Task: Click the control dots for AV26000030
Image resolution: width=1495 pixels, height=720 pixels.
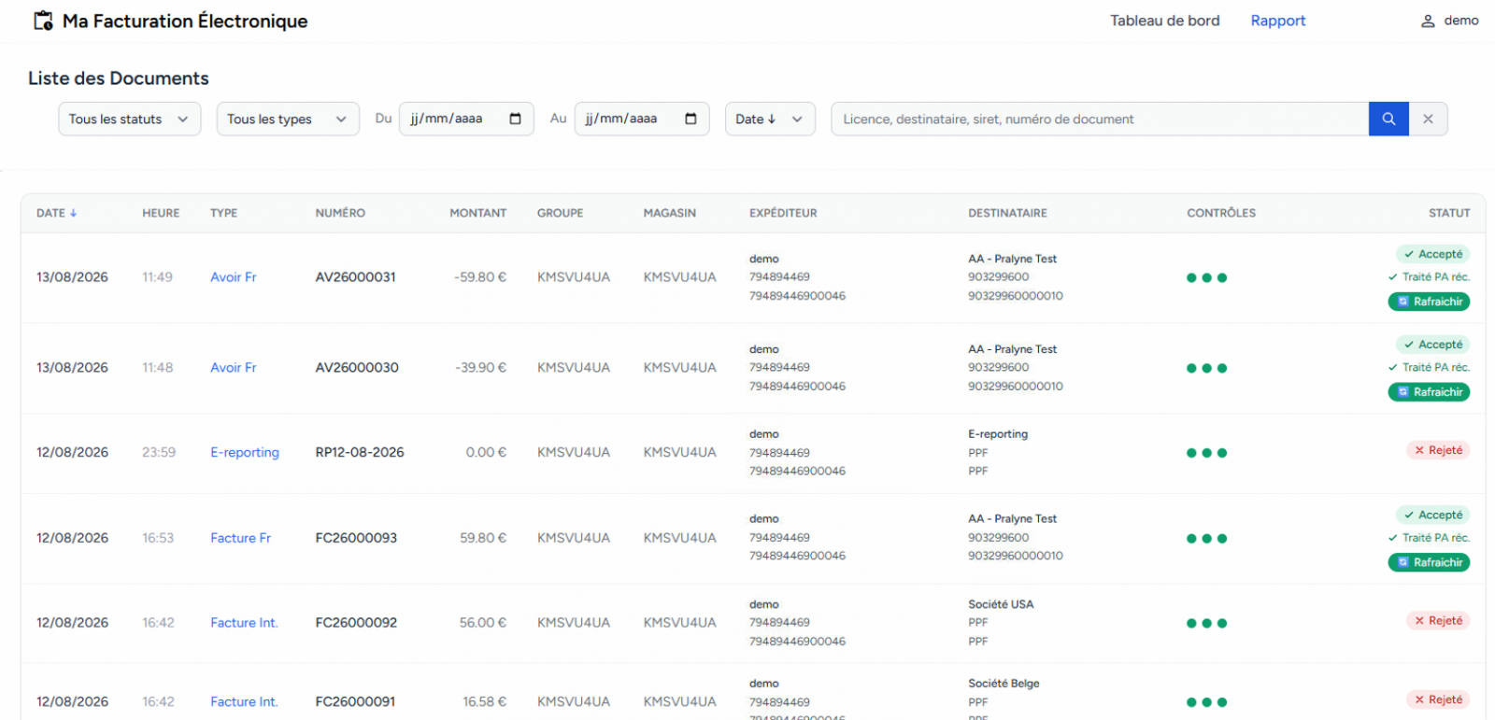Action: tap(1206, 368)
